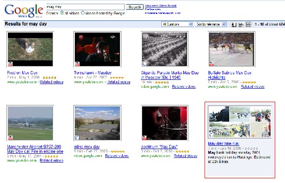Focus the search box containing "may day"
The height and width of the screenshot is (183, 285).
click(85, 7)
